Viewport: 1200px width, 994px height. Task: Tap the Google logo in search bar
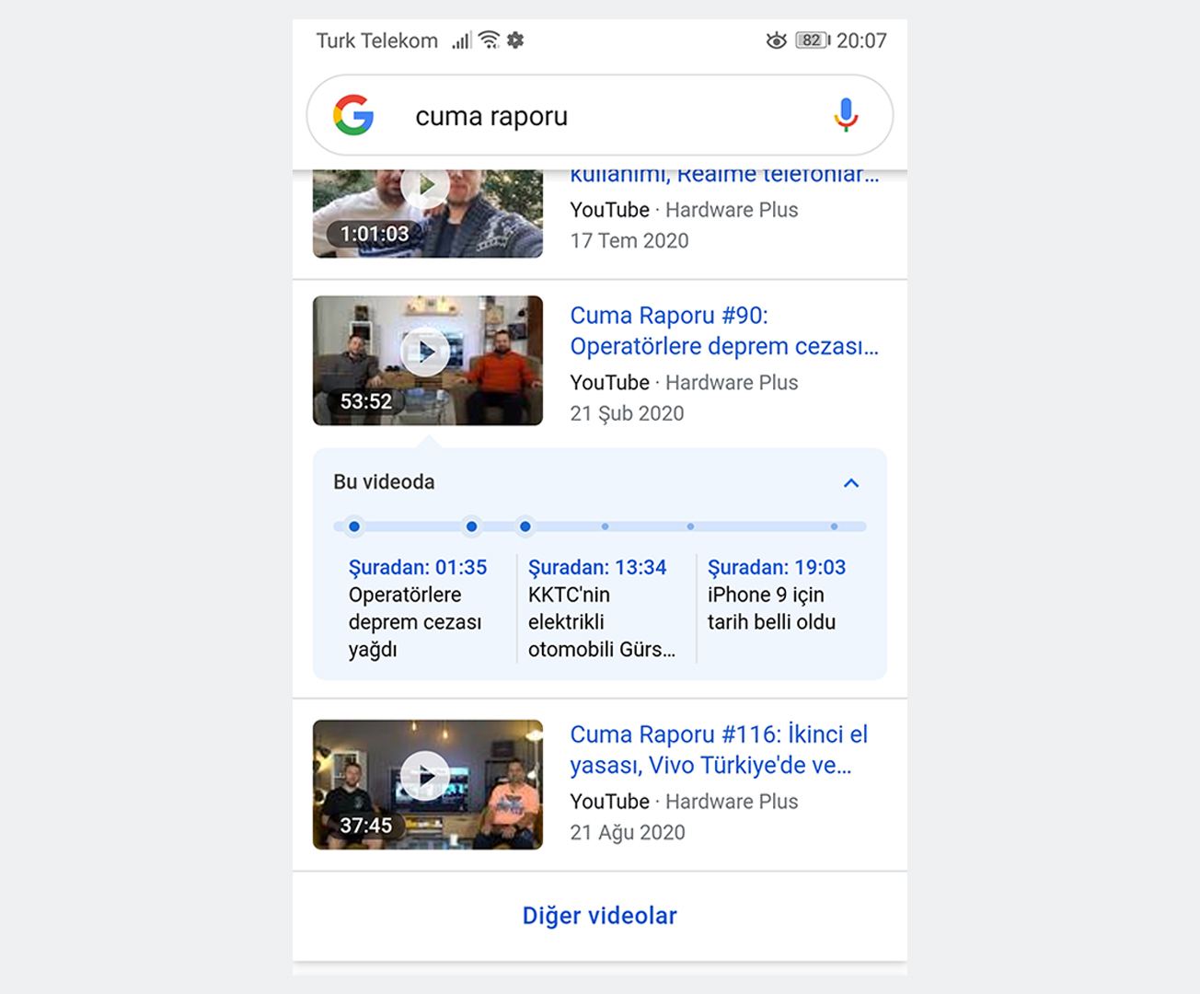point(353,115)
